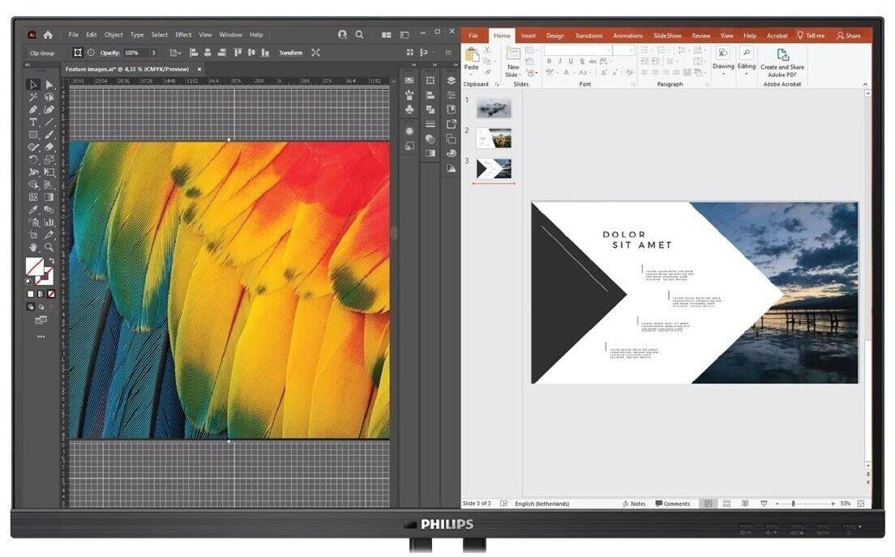
Task: Open the Layers panel icon
Action: [x=452, y=80]
